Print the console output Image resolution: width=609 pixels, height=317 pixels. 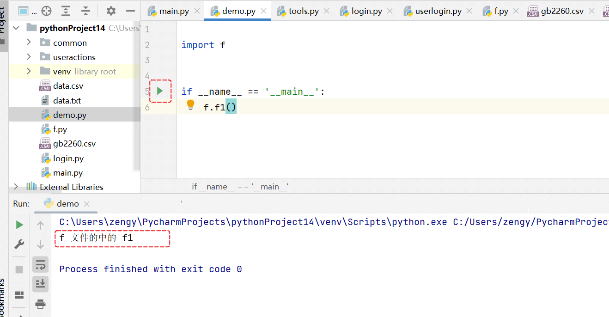click(x=41, y=304)
